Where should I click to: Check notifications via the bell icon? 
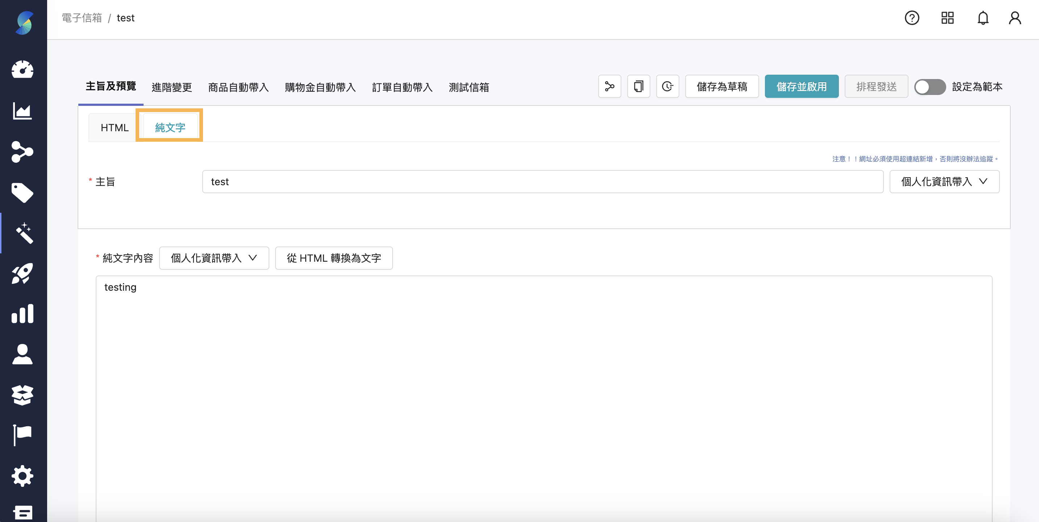click(x=983, y=18)
